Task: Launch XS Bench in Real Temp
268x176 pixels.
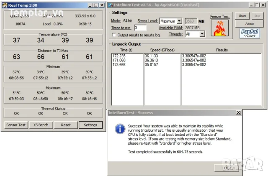Action: [x=41, y=125]
